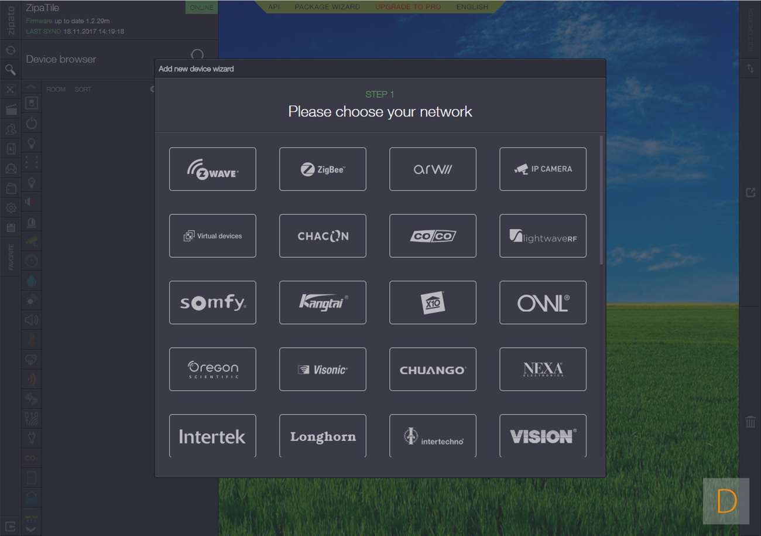Click the wizard network list scrollbar
This screenshot has height=536, width=761.
601,200
